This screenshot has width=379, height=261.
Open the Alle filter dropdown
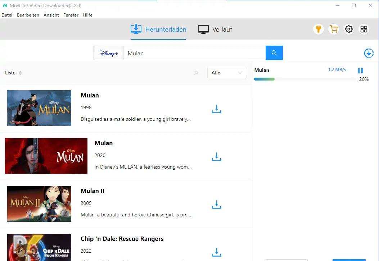[x=226, y=73]
